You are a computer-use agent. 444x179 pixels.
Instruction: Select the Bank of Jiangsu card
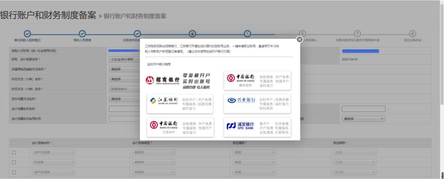pos(180,104)
